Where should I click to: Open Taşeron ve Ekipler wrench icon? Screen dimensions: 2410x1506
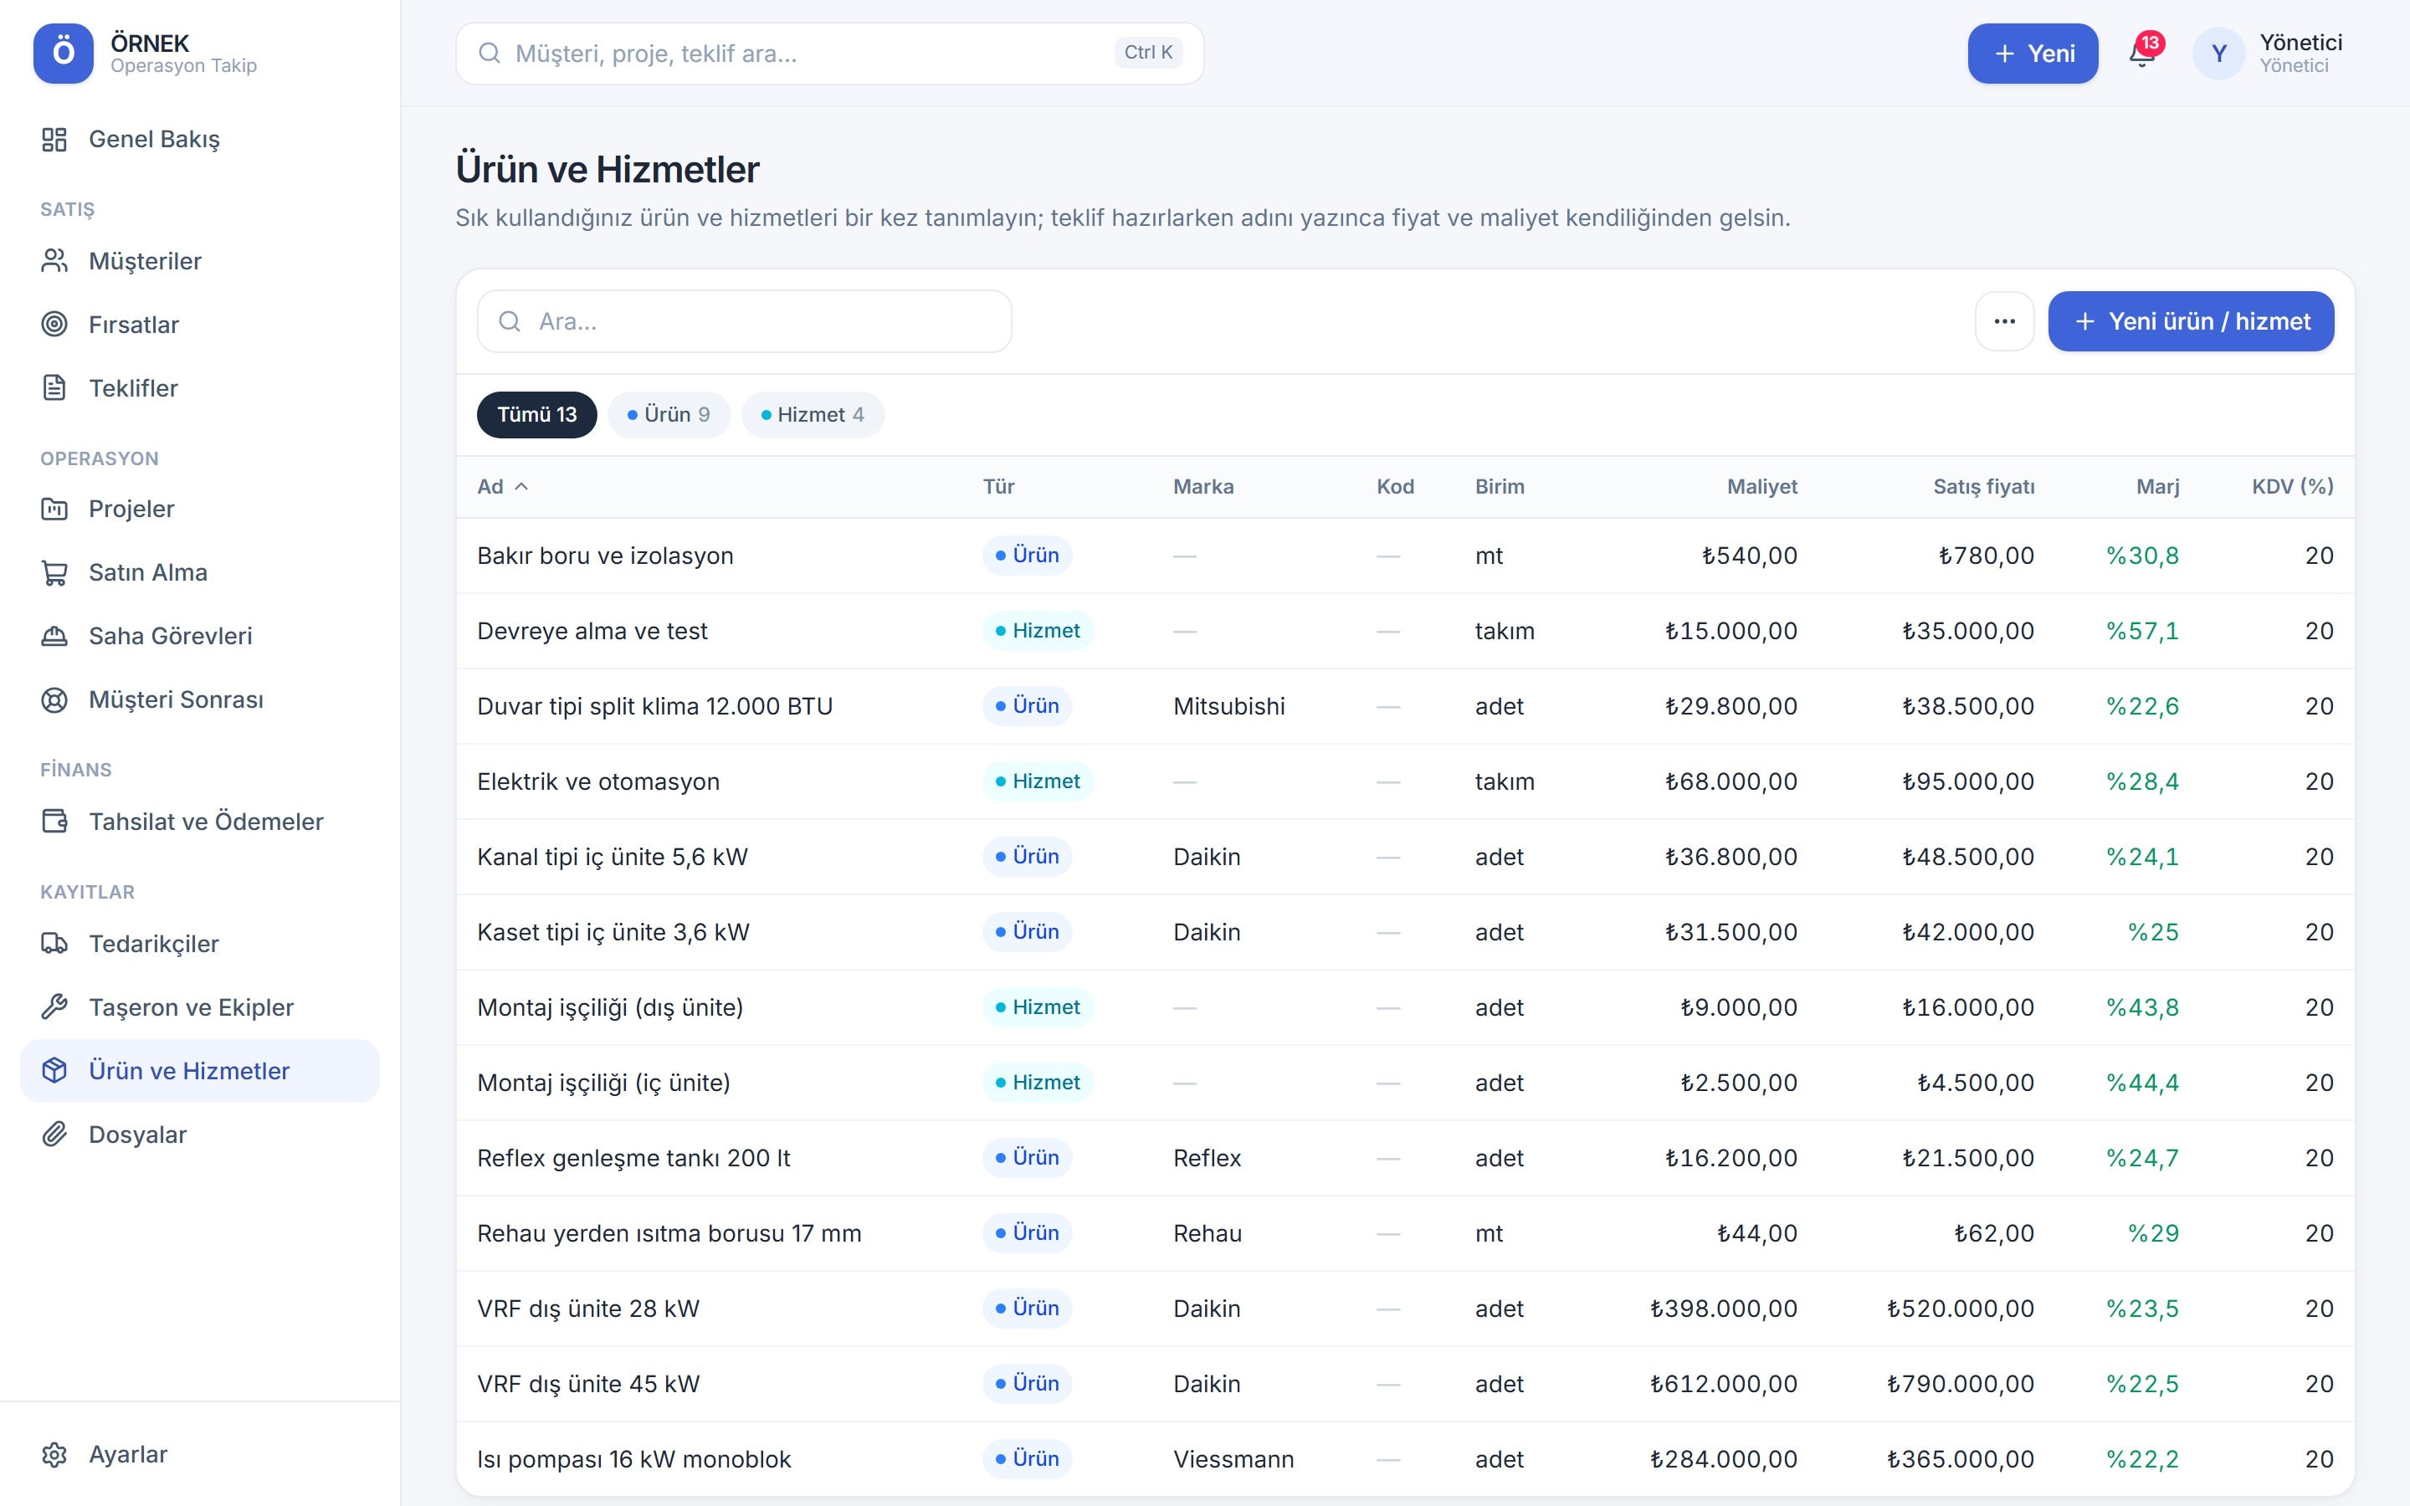click(x=54, y=1008)
